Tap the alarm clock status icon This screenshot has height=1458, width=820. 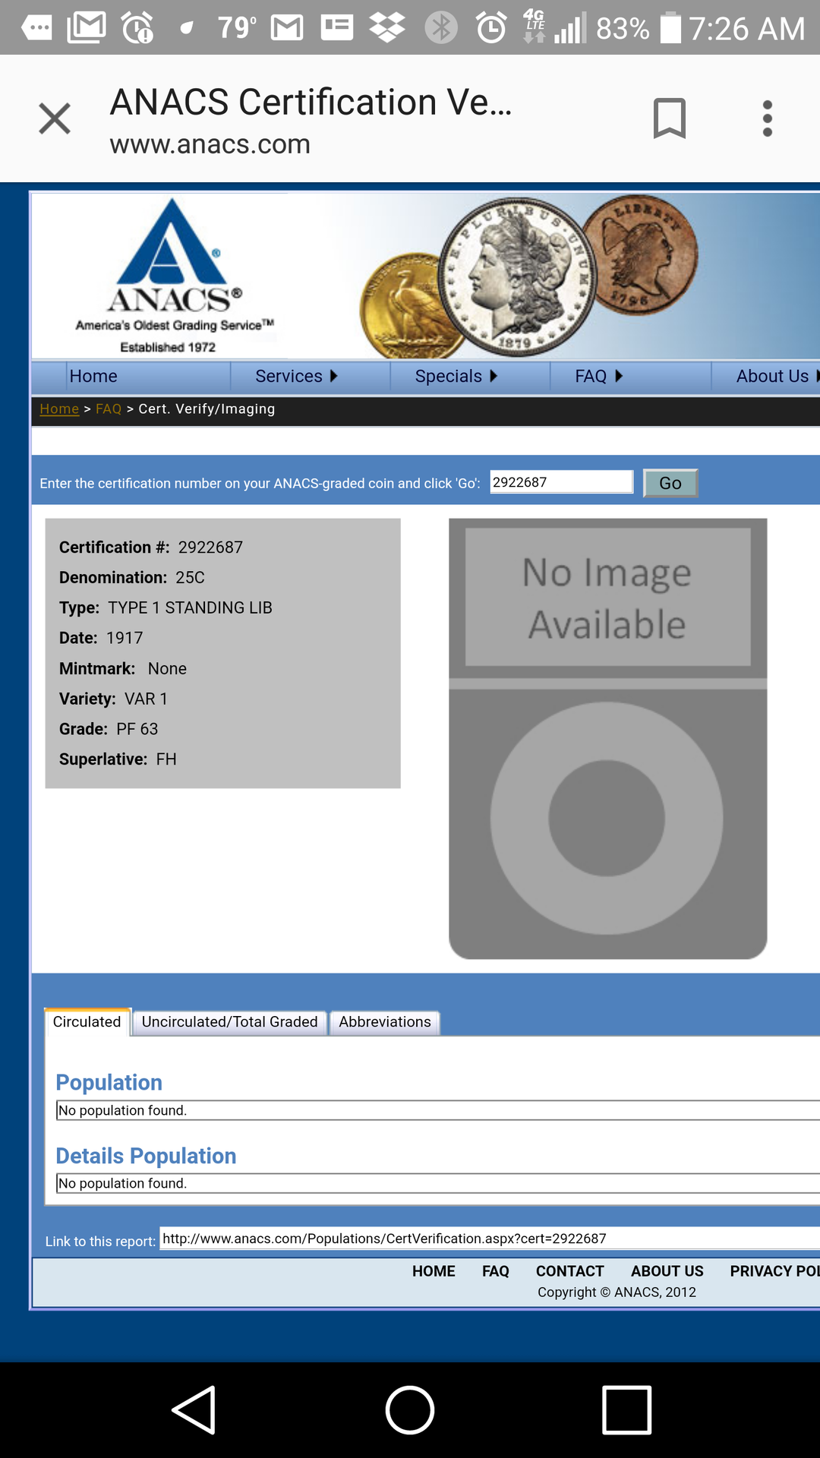[x=491, y=28]
